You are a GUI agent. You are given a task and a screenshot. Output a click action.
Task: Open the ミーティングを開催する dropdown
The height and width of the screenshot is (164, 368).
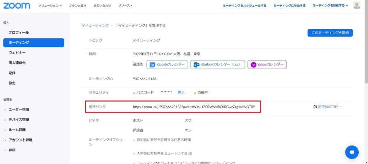[330, 6]
